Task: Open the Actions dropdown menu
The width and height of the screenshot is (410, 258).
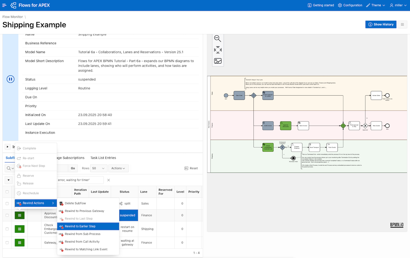Action: tap(118, 168)
